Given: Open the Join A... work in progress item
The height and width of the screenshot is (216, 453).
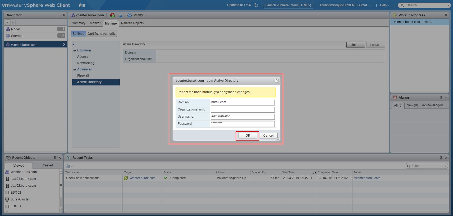Looking at the screenshot, I should (419, 22).
